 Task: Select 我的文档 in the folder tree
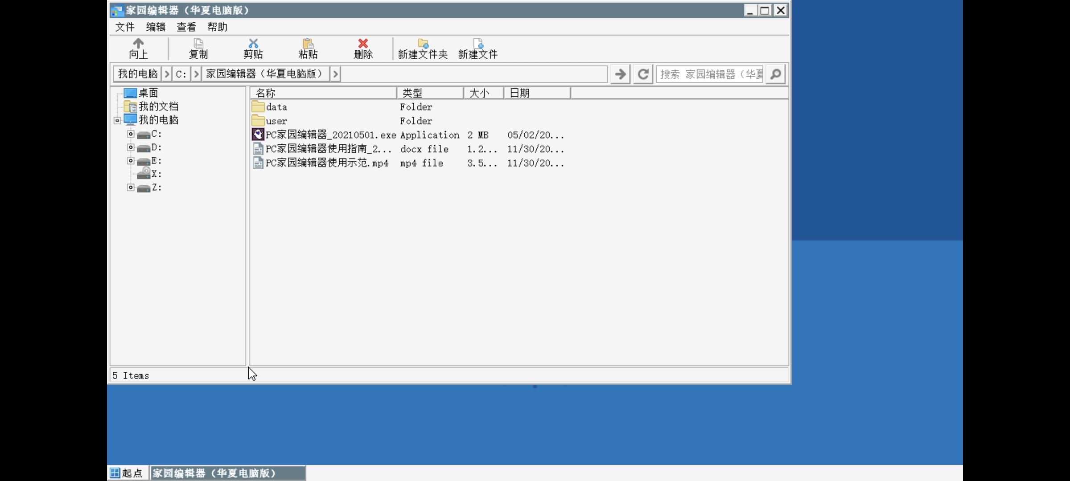(x=158, y=106)
